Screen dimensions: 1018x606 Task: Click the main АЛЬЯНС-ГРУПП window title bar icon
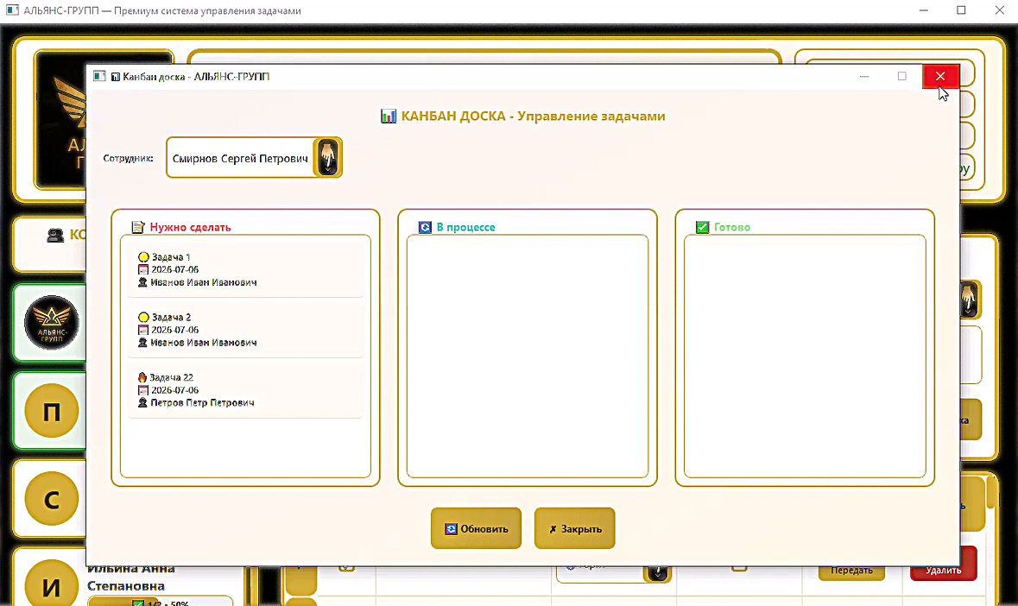(x=12, y=10)
